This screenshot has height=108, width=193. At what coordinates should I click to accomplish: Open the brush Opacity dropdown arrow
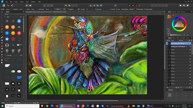point(25,9)
